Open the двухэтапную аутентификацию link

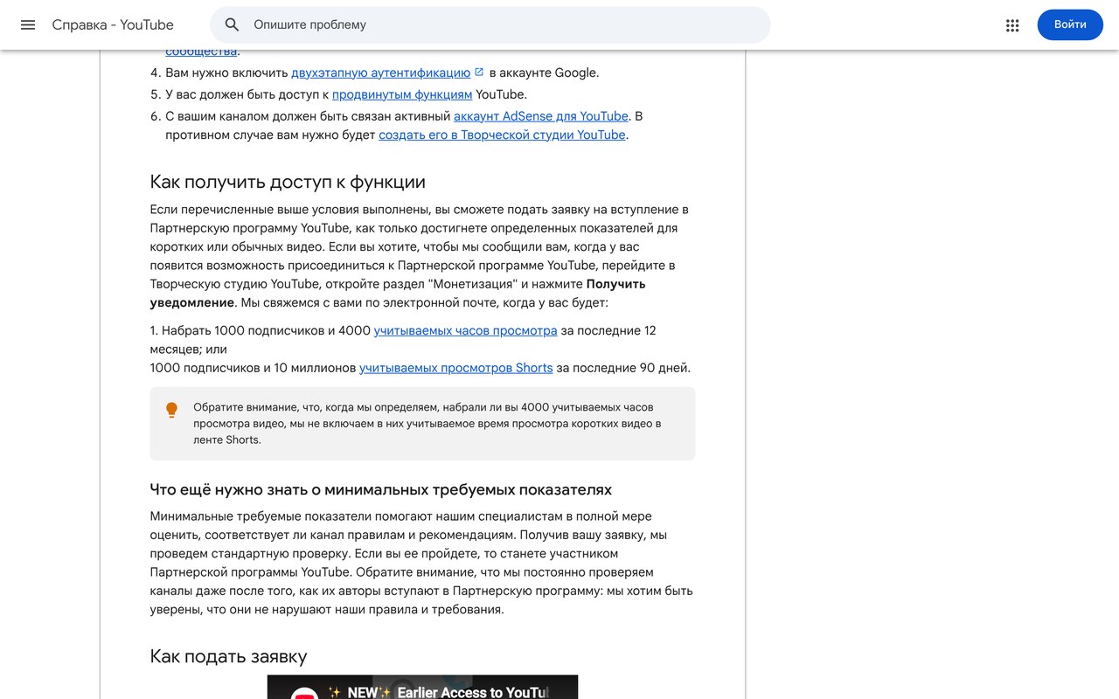381,73
